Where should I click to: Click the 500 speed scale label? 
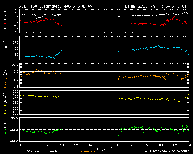16,91
